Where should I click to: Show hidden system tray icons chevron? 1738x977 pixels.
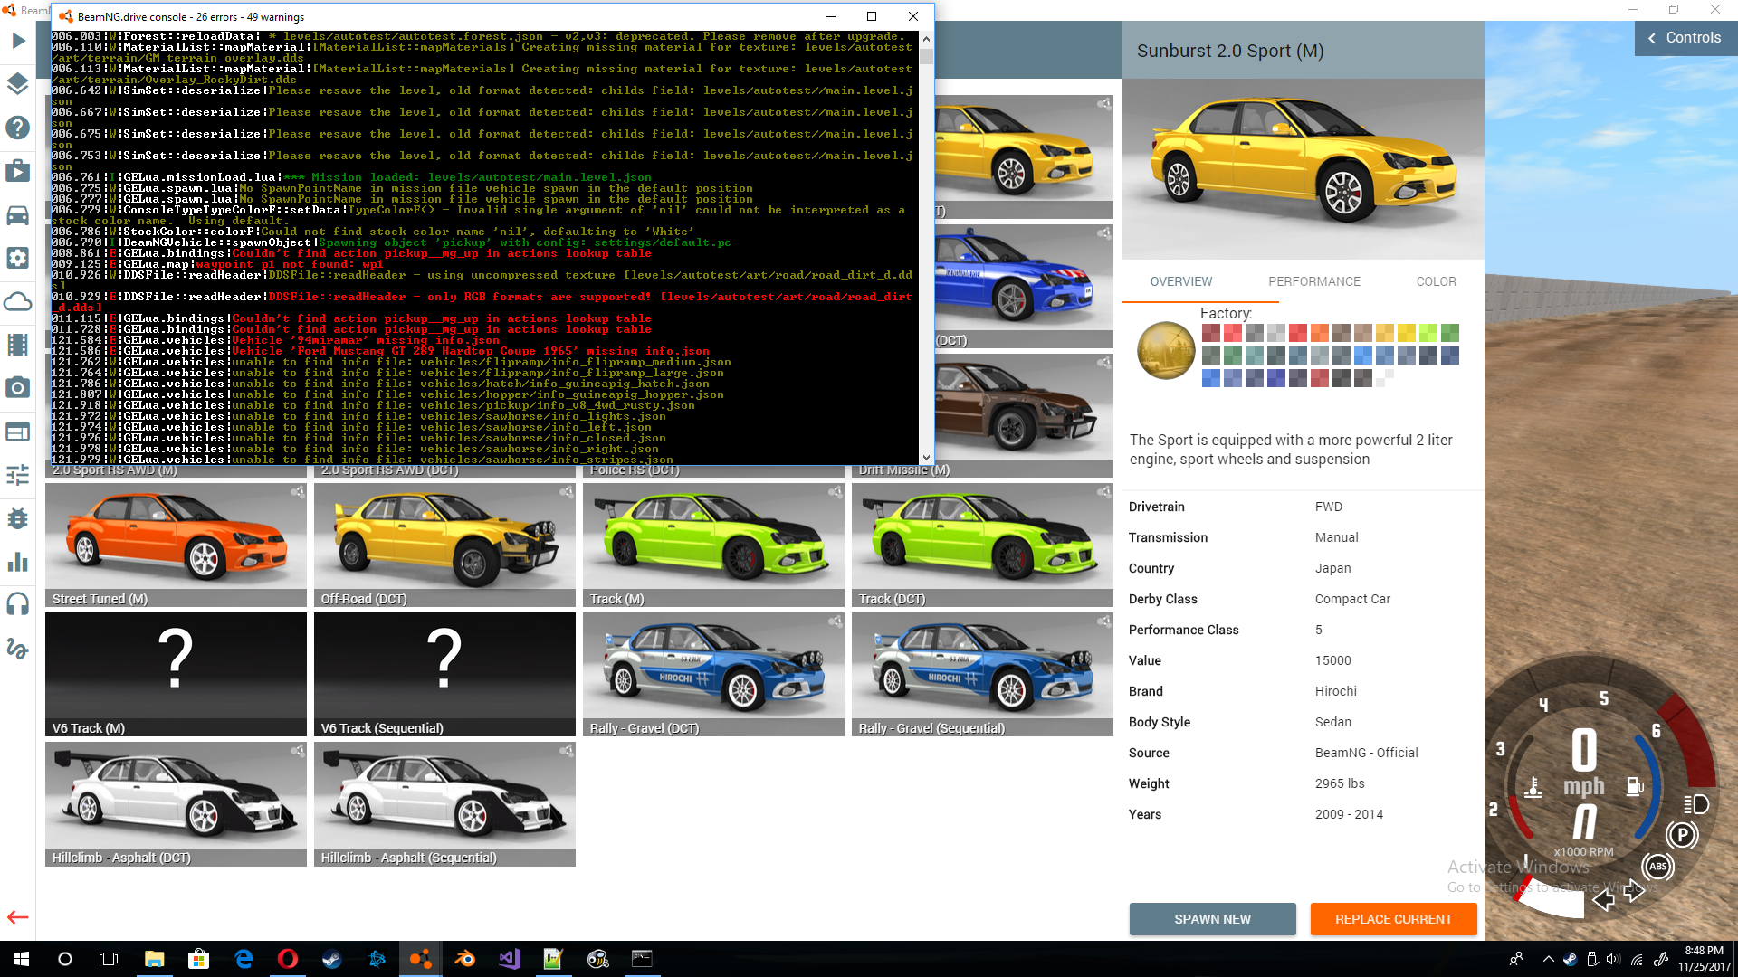point(1548,959)
